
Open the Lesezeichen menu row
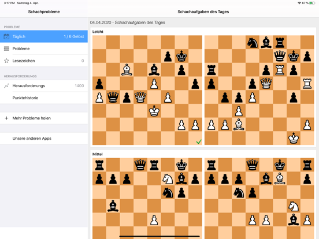tap(44, 61)
